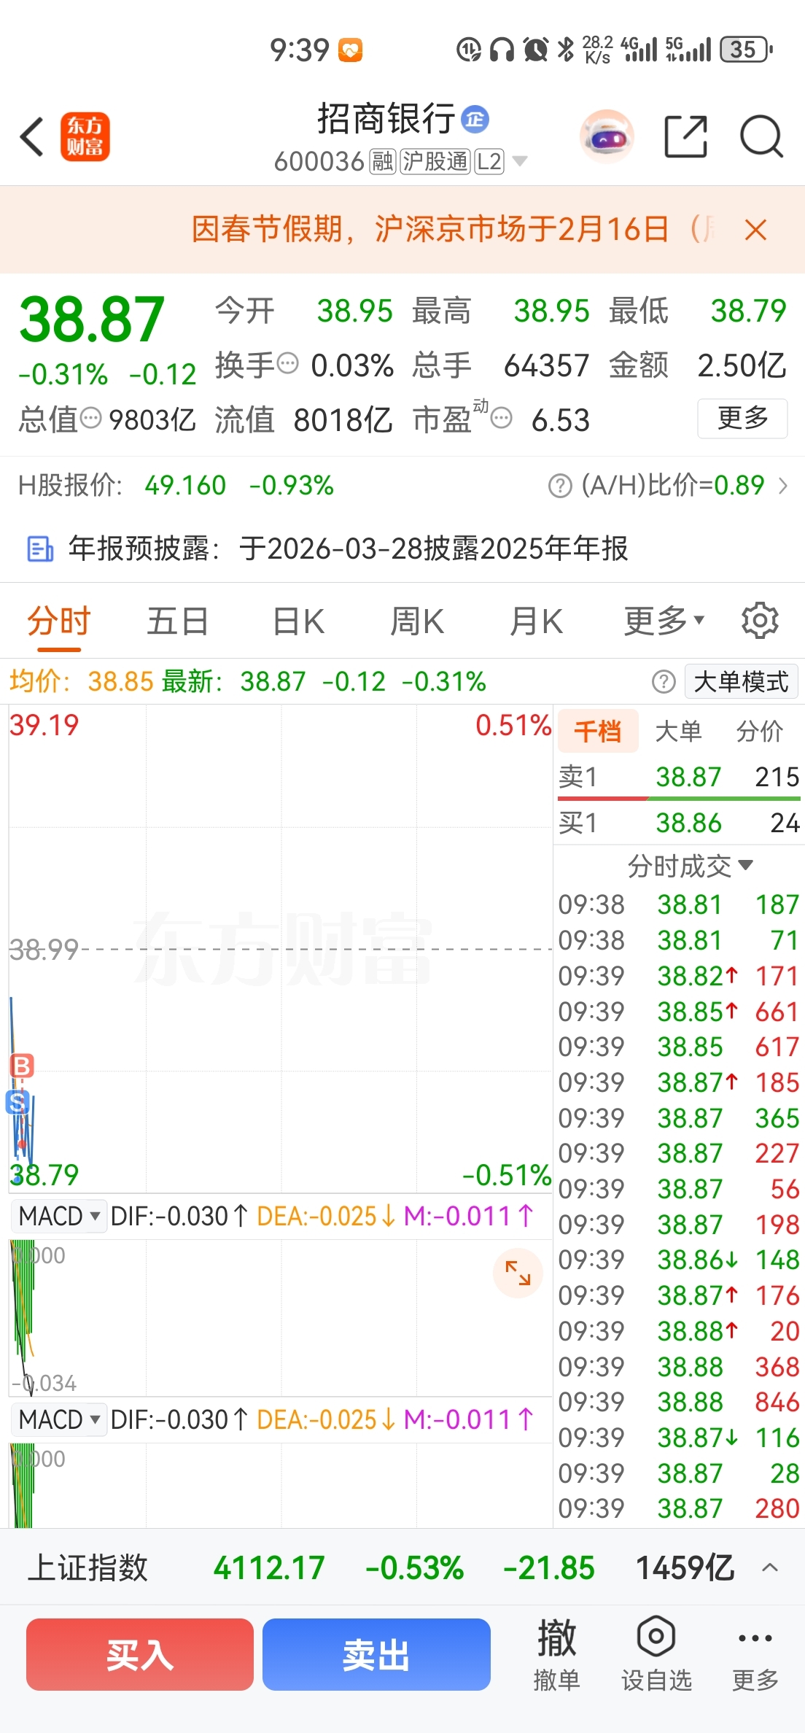805x1733 pixels.
Task: Tap the 设自选 watchlist icon
Action: coord(656,1654)
